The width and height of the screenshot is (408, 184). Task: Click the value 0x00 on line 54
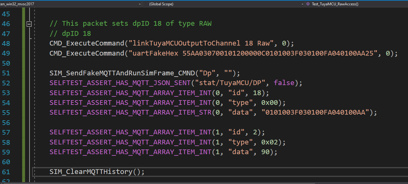point(269,103)
